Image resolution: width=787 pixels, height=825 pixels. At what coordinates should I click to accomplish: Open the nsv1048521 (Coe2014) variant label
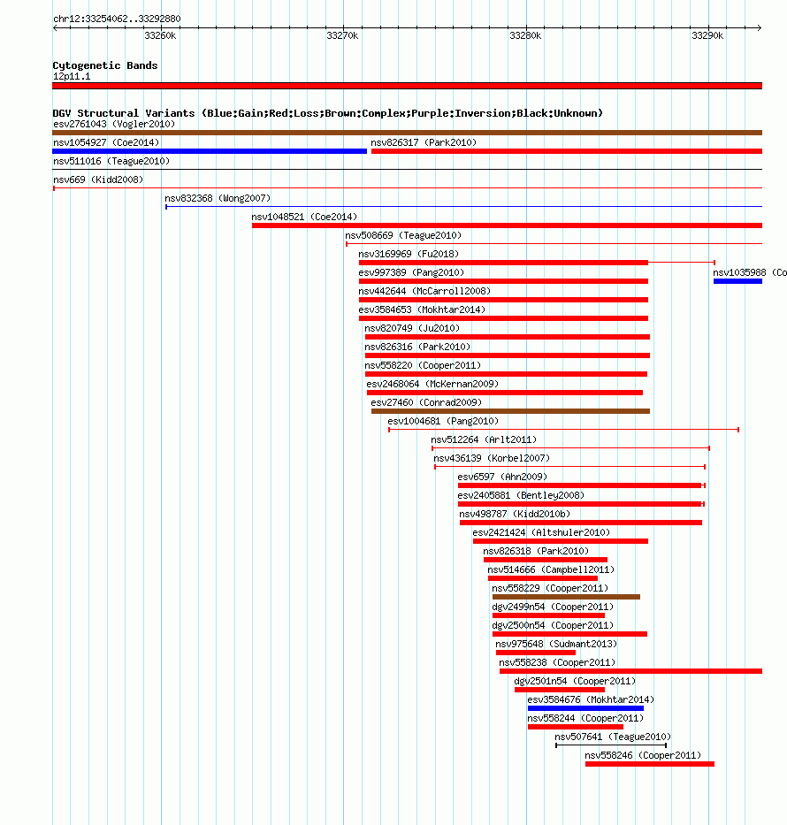point(304,217)
